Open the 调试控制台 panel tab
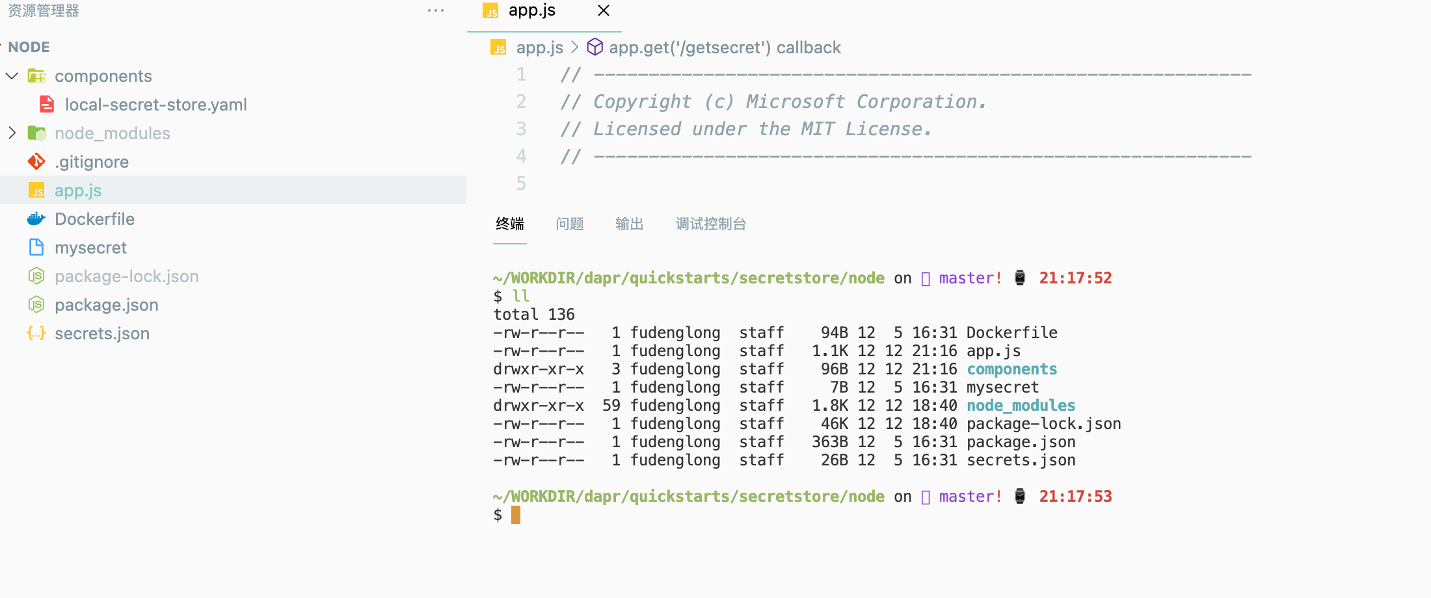Viewport: 1431px width, 598px height. click(x=710, y=224)
